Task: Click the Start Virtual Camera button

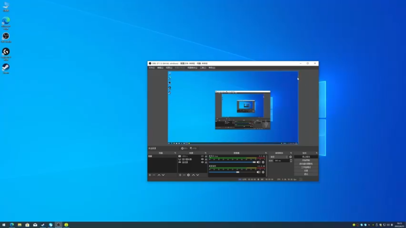Action: coord(306,164)
